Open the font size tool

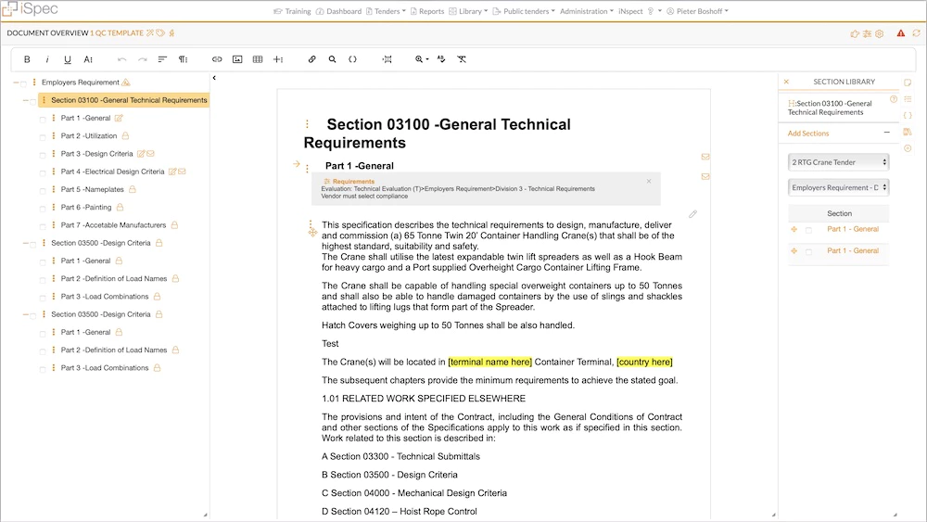click(88, 59)
